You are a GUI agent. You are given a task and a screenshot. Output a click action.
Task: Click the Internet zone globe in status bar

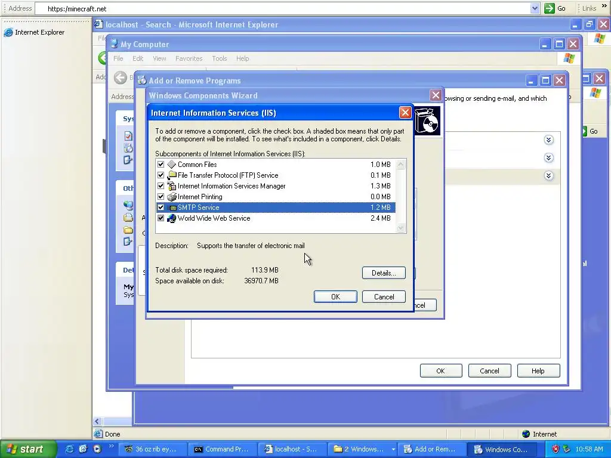[526, 434]
